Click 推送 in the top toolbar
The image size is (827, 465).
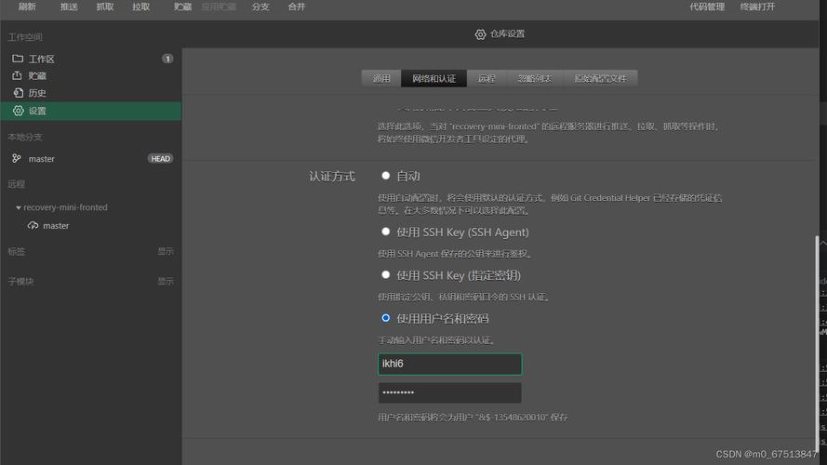[69, 7]
